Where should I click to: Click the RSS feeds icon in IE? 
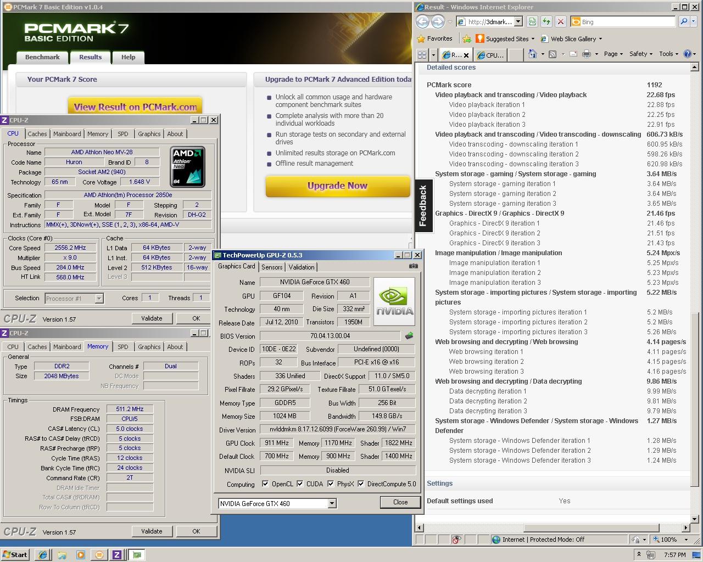pos(553,54)
